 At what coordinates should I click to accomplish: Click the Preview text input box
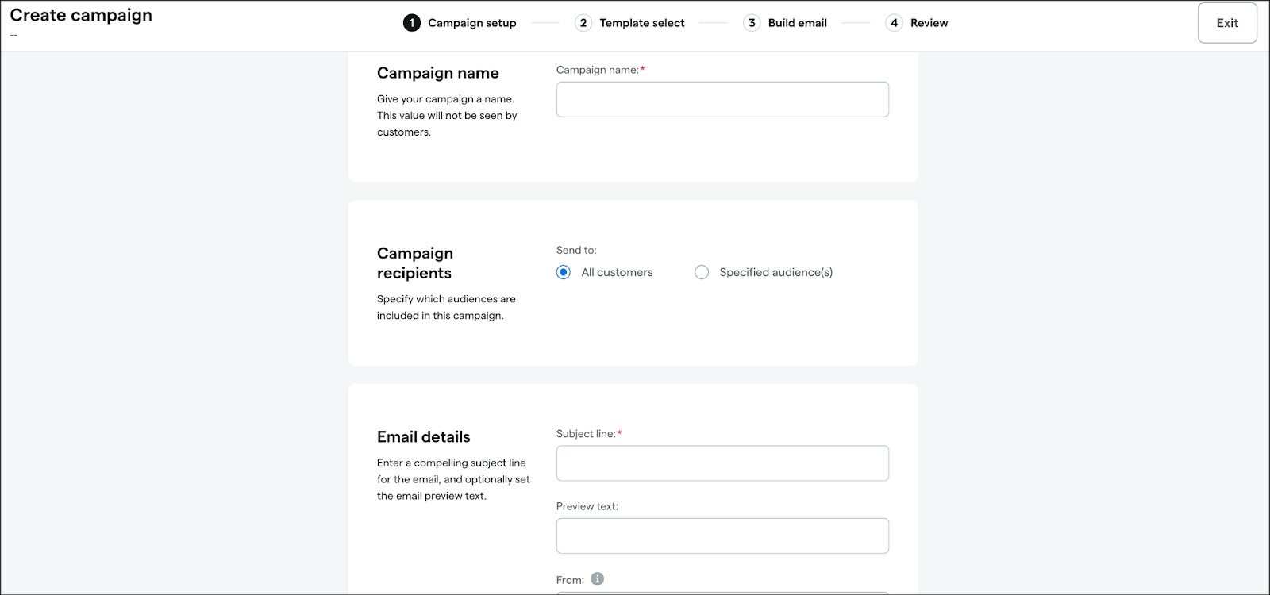pos(722,535)
